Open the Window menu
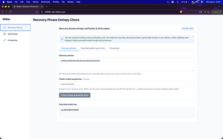Viewport: 223px width, 139px height. click(x=70, y=2)
